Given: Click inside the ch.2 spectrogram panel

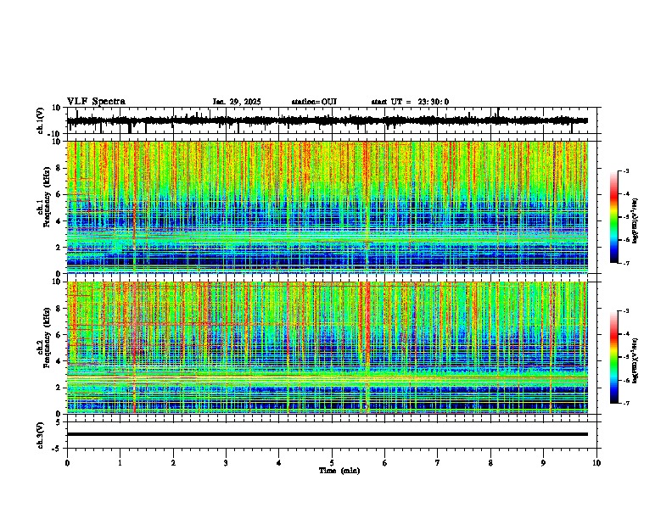Looking at the screenshot, I should (x=331, y=348).
